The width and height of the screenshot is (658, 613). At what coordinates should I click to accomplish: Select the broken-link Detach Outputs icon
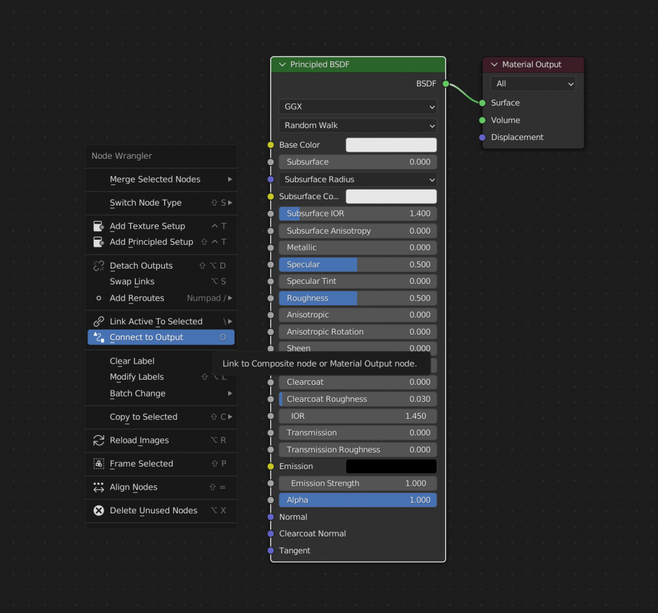pos(98,265)
